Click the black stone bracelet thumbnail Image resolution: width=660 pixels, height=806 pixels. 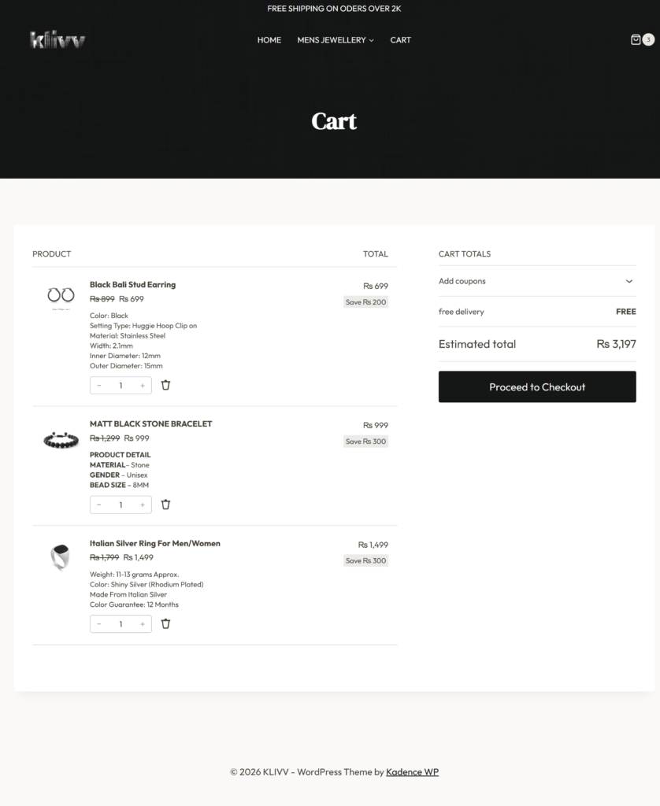(x=61, y=441)
